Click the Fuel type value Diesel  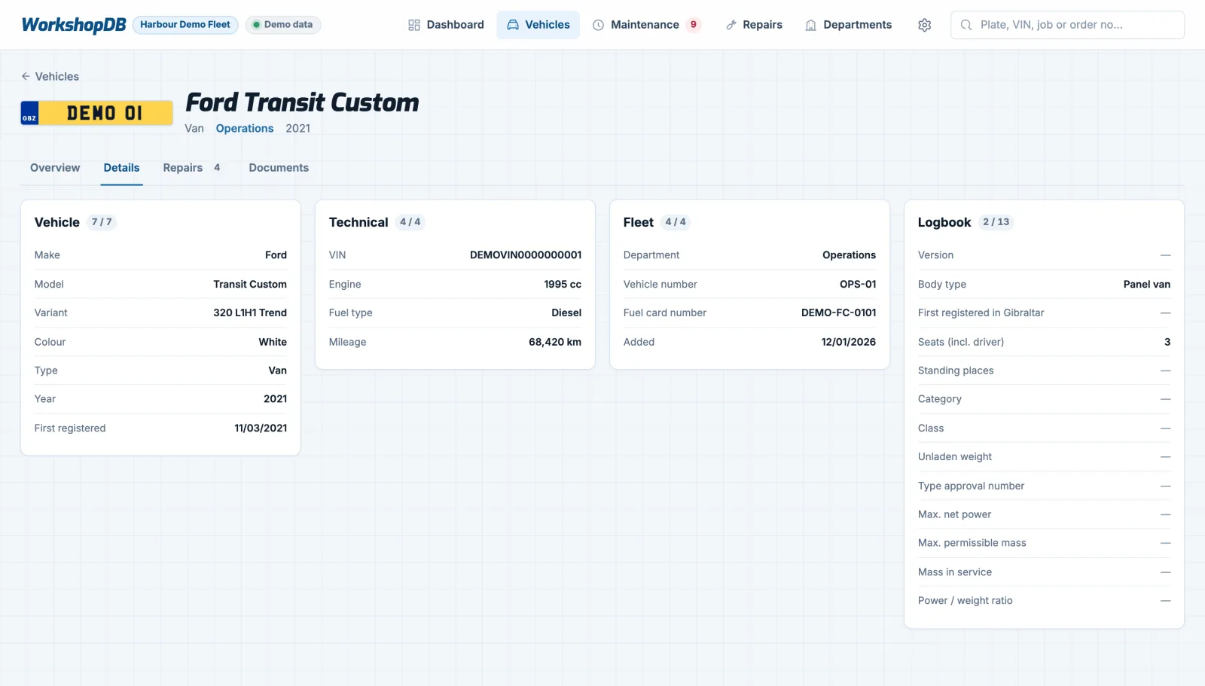point(566,313)
